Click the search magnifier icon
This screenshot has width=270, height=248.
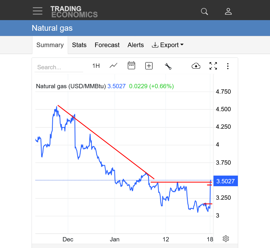tap(204, 11)
